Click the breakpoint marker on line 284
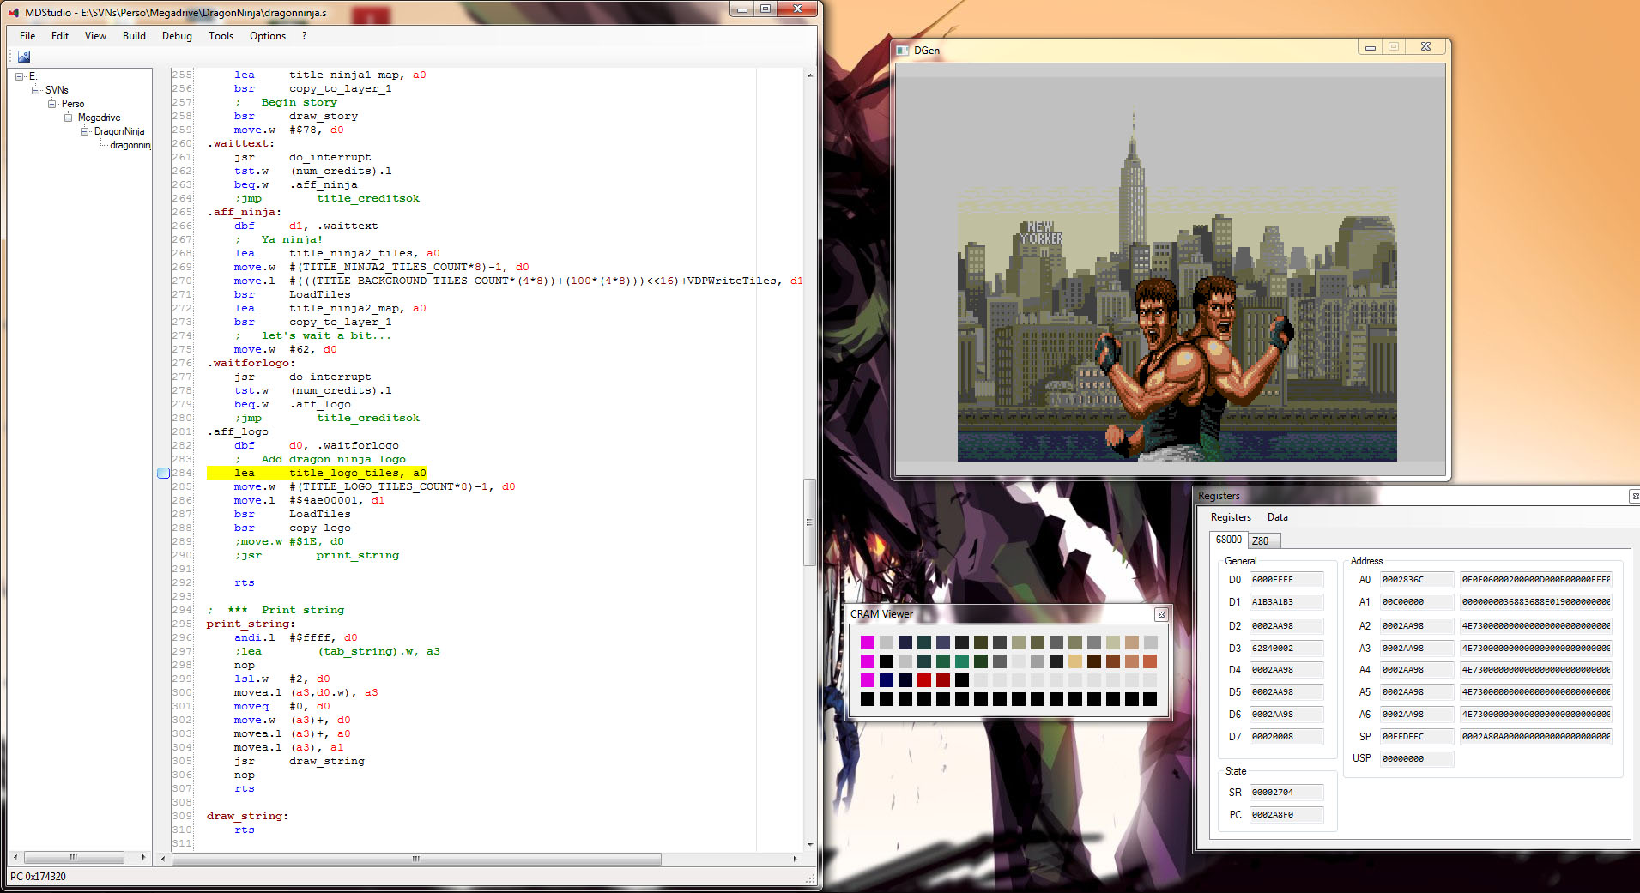Viewport: 1640px width, 893px height. tap(164, 473)
